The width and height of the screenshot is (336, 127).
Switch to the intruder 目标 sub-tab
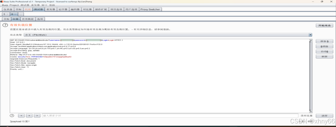7,19
